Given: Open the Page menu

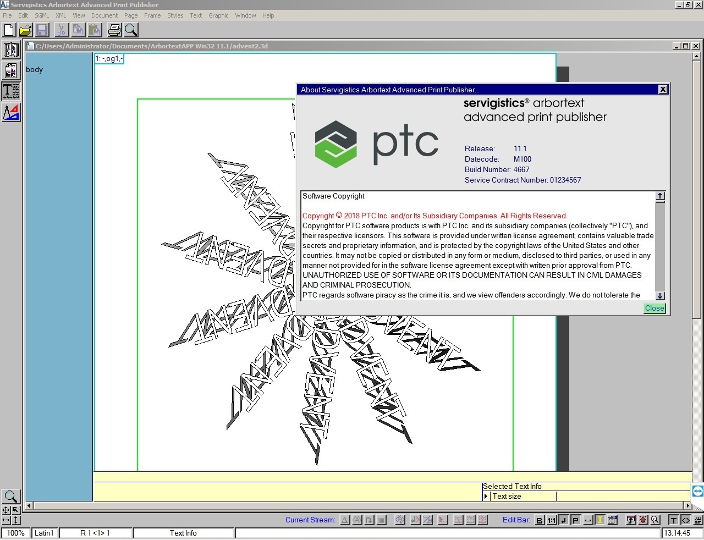Looking at the screenshot, I should (131, 15).
